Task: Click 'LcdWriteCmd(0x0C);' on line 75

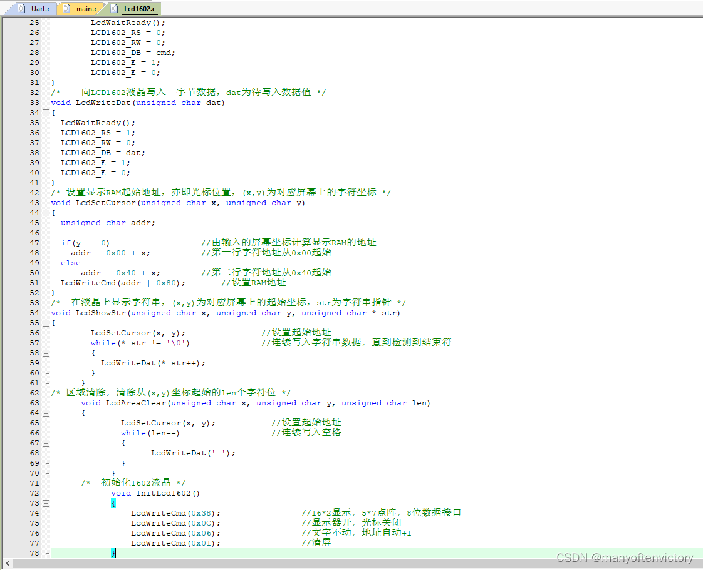Action: (x=175, y=524)
